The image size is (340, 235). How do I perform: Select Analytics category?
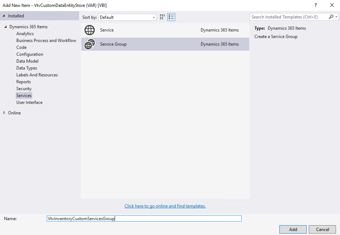(25, 34)
